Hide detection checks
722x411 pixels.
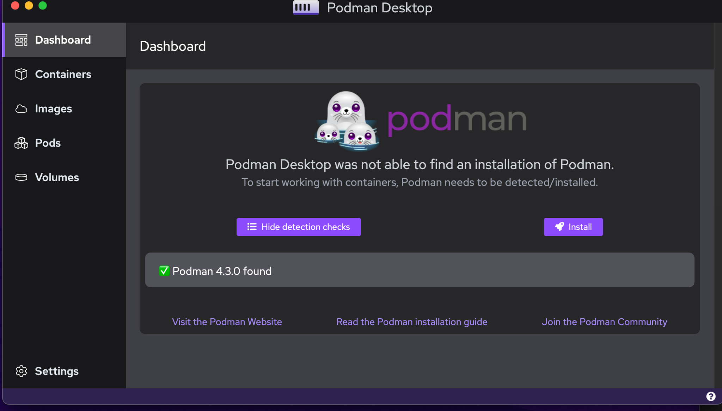298,227
